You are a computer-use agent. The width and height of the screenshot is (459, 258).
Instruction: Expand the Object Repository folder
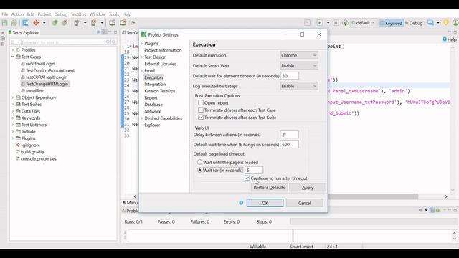pyautogui.click(x=13, y=97)
